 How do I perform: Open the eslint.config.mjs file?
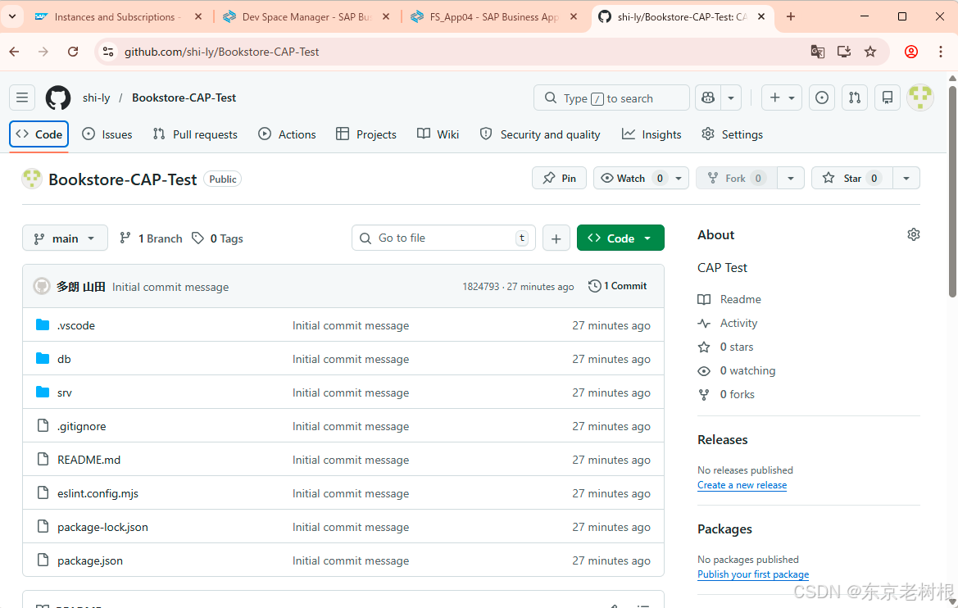(98, 493)
